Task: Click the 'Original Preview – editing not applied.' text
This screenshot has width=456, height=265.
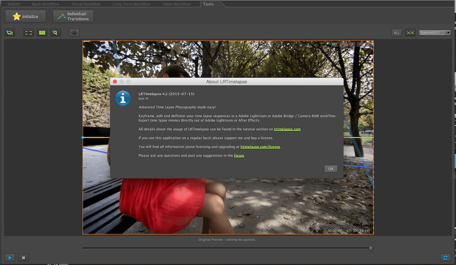Action: click(x=227, y=240)
